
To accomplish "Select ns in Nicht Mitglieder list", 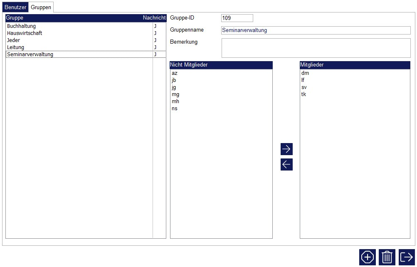I will tap(175, 109).
